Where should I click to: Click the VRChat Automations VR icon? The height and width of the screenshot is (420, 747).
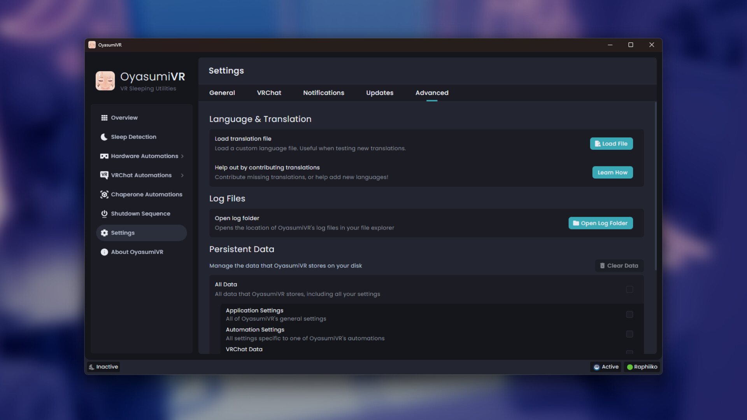click(x=104, y=175)
